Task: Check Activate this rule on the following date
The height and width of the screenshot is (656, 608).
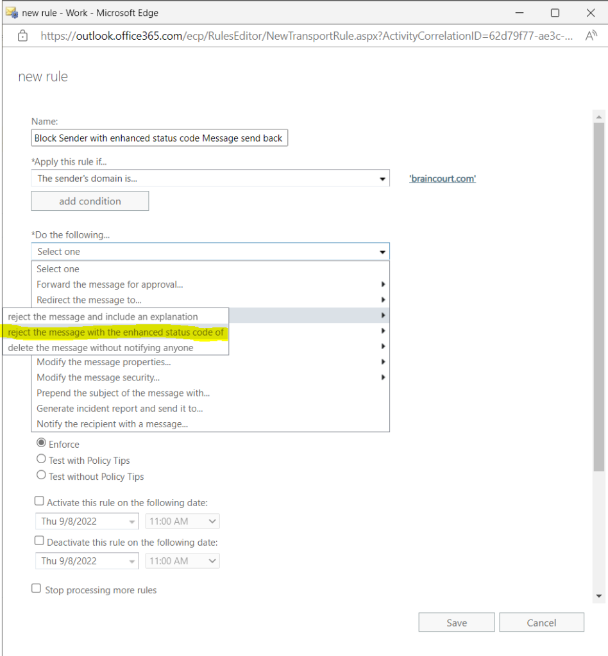Action: pos(39,501)
